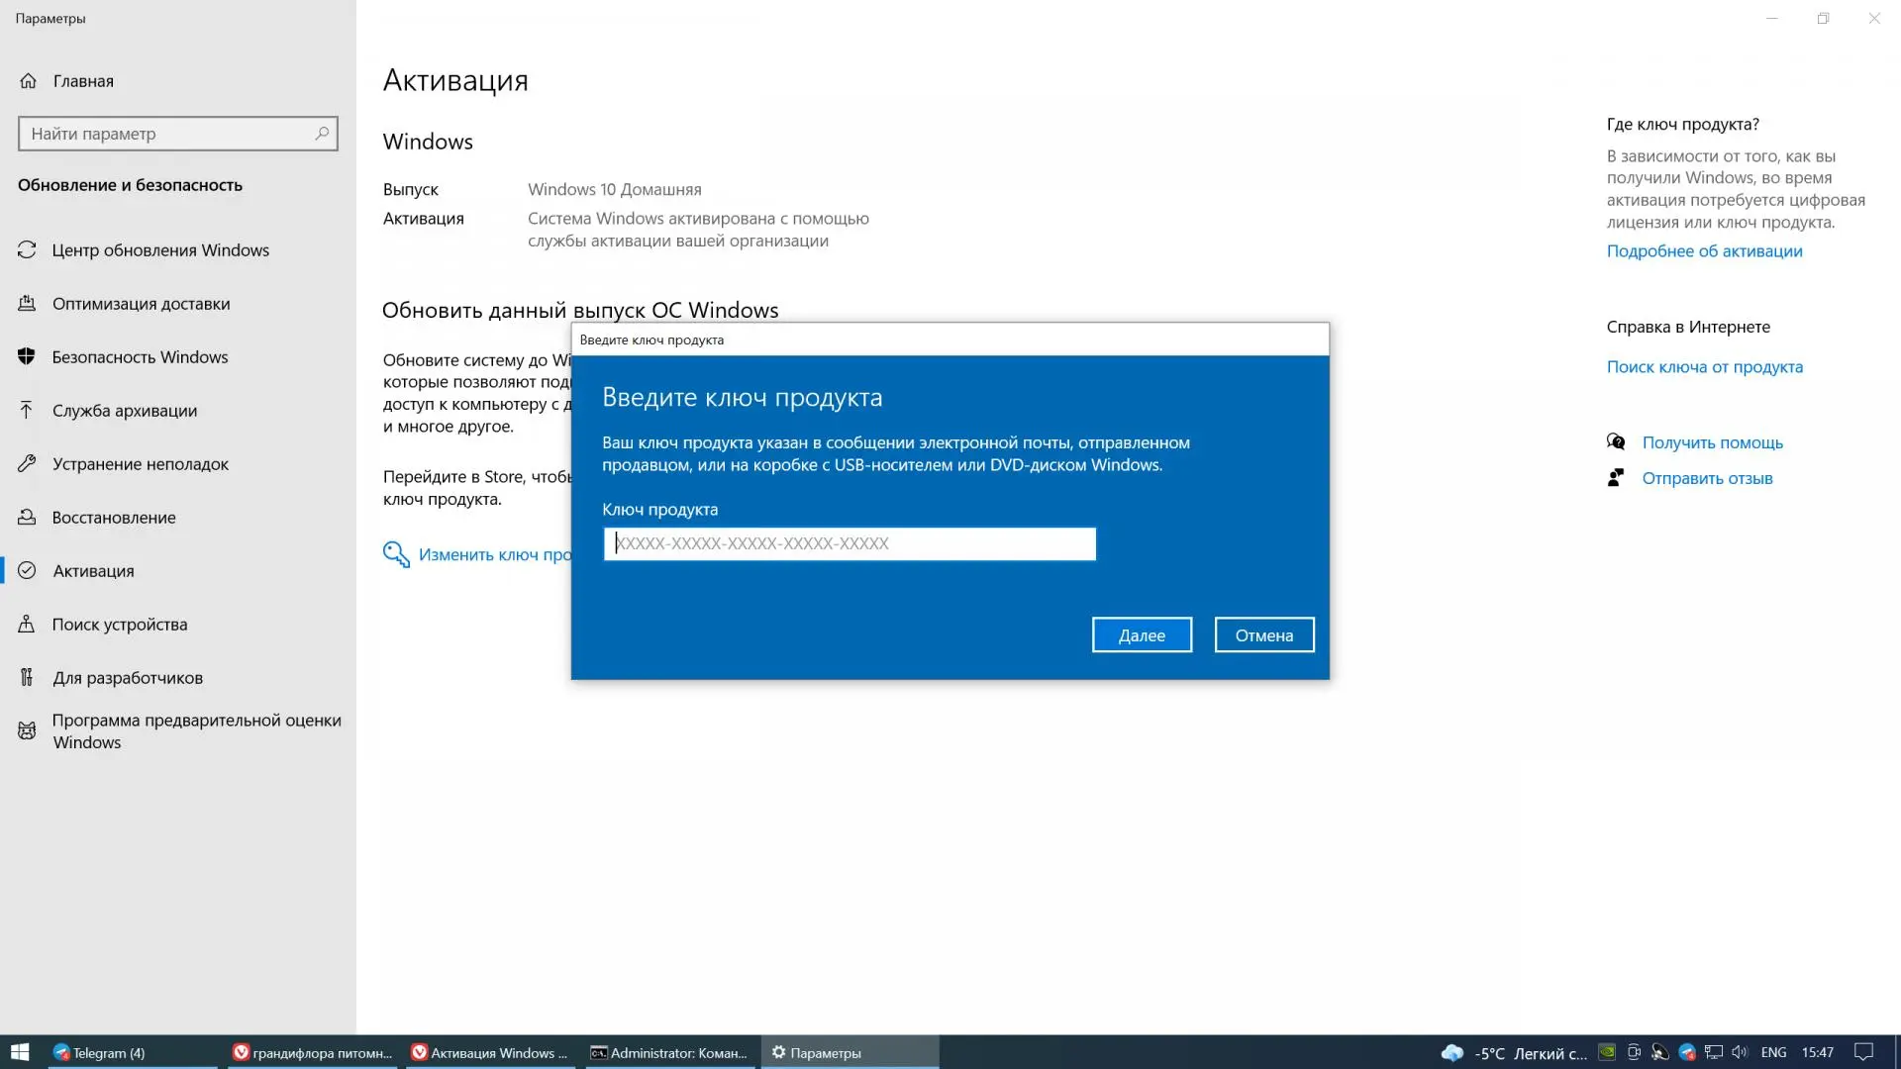Open Поиск ключа от продукта link
This screenshot has width=1901, height=1069.
coord(1704,367)
